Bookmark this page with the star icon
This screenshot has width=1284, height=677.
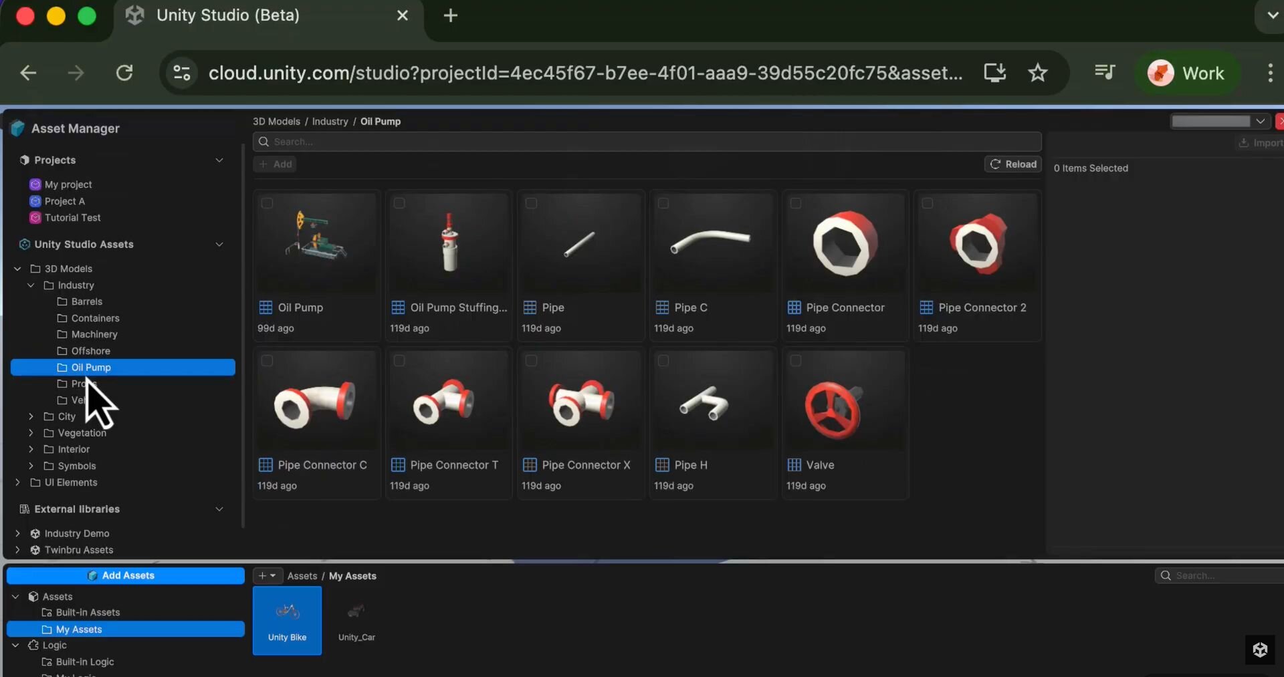coord(1037,73)
